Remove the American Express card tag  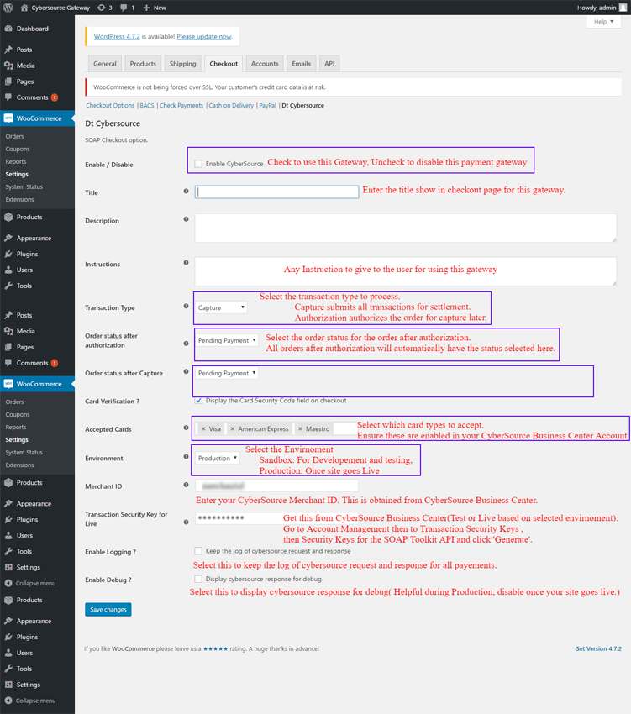point(233,429)
